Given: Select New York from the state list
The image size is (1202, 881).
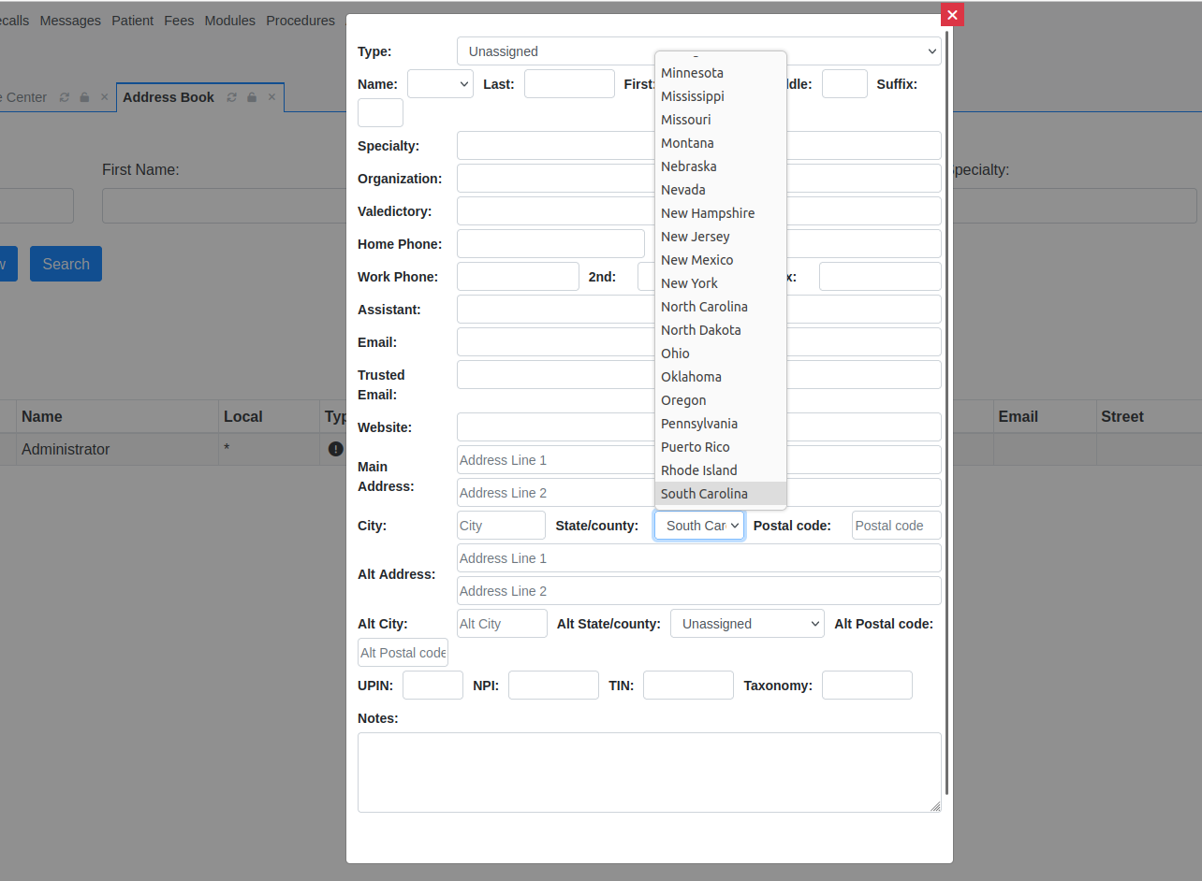Looking at the screenshot, I should (x=689, y=282).
